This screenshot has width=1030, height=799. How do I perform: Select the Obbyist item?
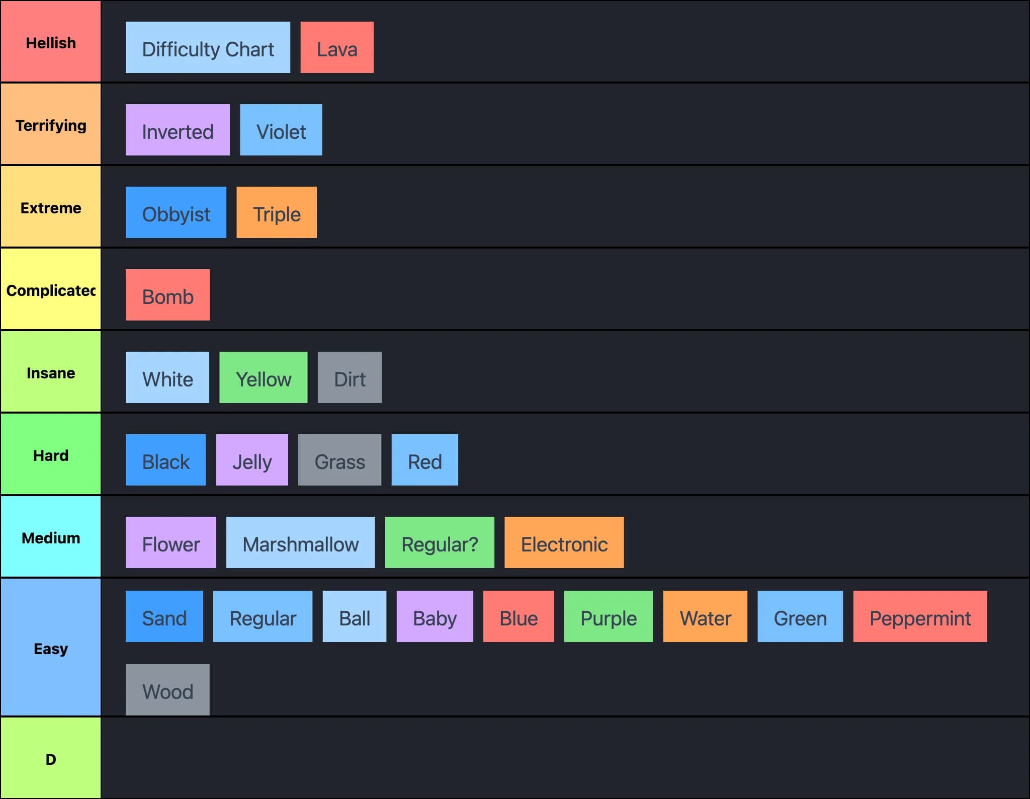tap(176, 212)
